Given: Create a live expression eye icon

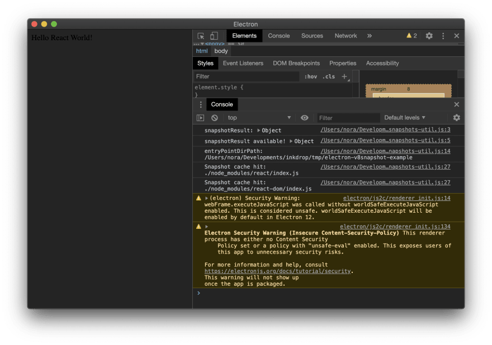Looking at the screenshot, I should coord(304,118).
